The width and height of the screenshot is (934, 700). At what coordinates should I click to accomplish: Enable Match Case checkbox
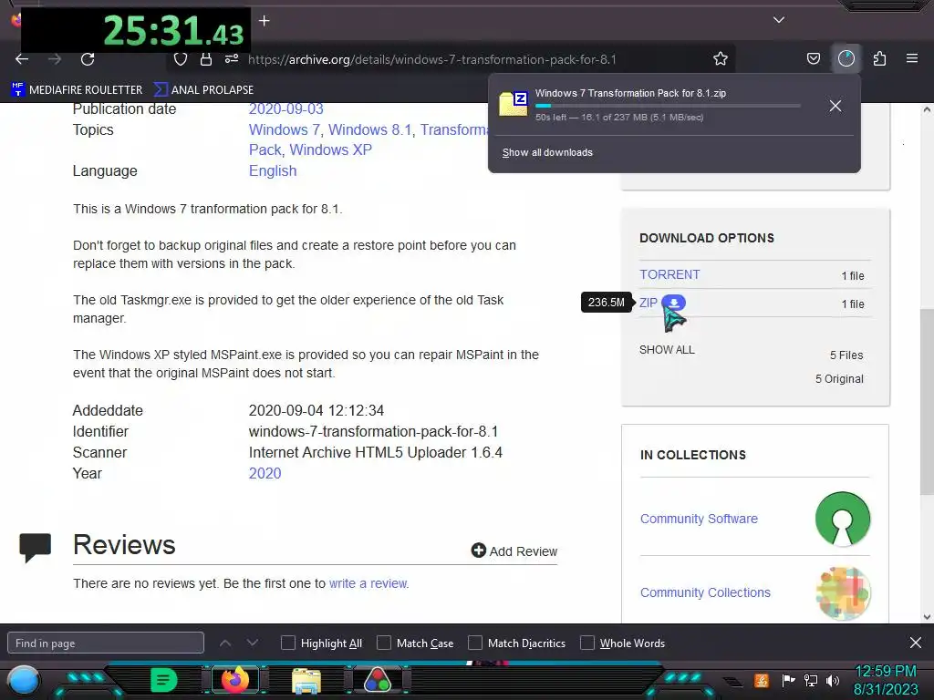click(384, 643)
